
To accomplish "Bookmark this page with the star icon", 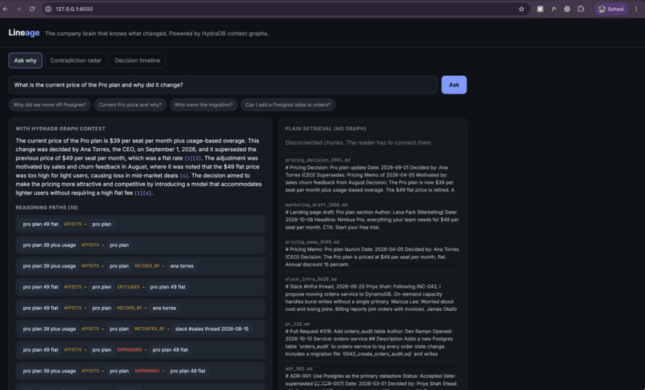I will (x=521, y=9).
